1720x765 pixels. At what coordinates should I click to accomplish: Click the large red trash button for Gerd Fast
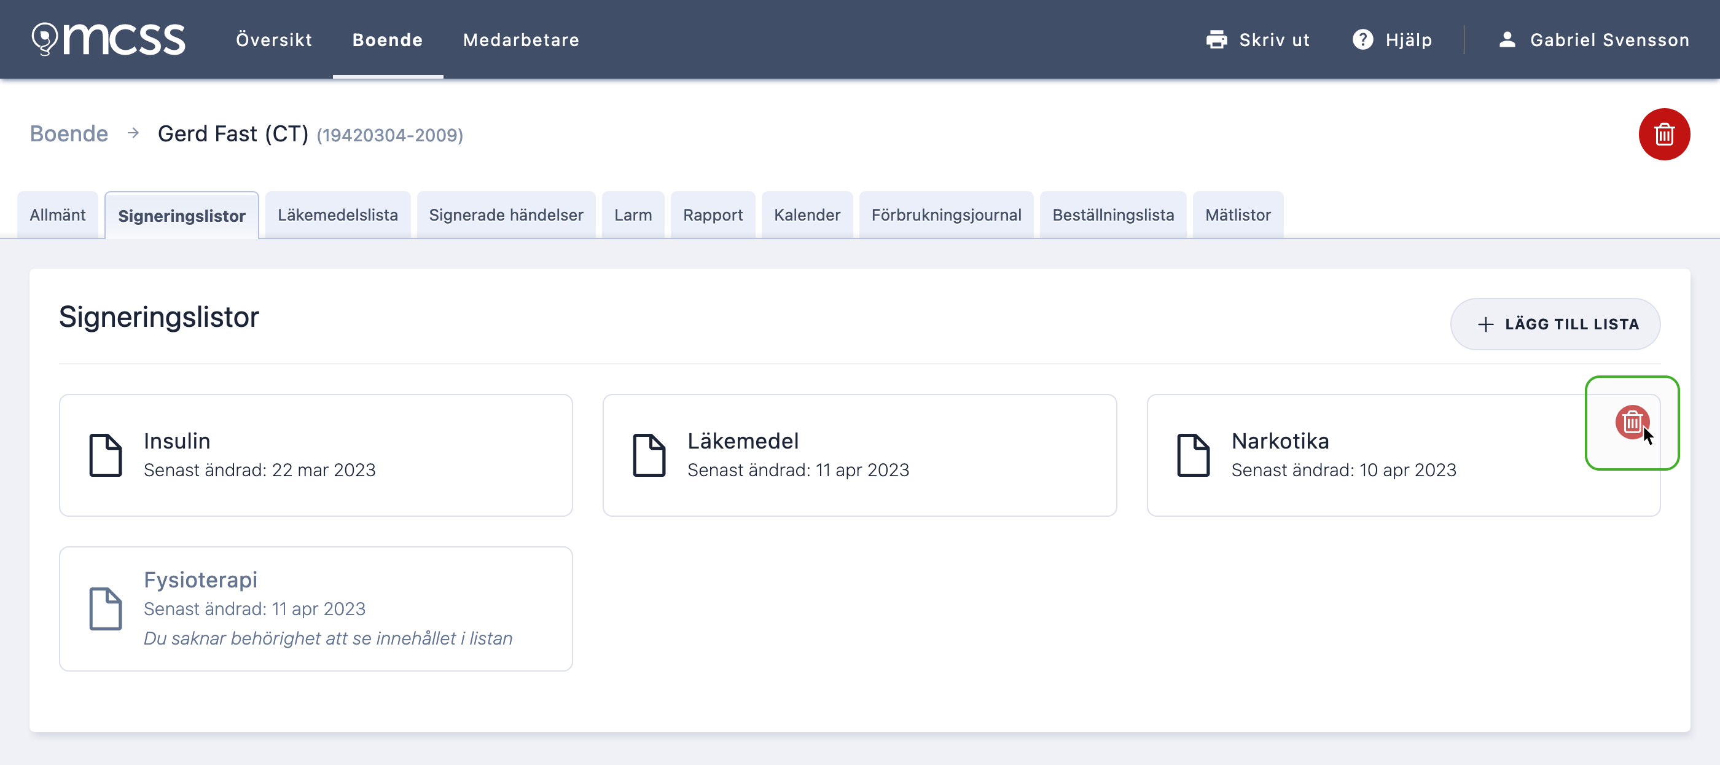(x=1664, y=135)
